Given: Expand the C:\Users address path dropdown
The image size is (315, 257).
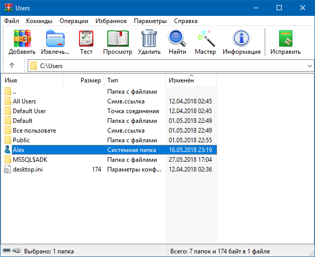Looking at the screenshot, I should [309, 66].
